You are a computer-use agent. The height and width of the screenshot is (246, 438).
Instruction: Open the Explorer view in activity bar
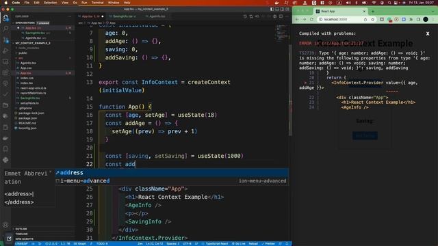click(x=5, y=18)
